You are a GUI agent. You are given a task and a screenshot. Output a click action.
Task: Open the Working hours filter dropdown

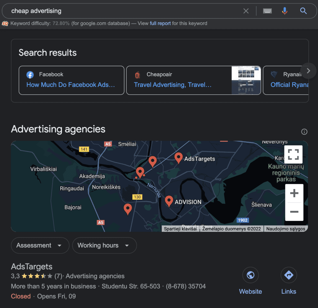pyautogui.click(x=104, y=245)
